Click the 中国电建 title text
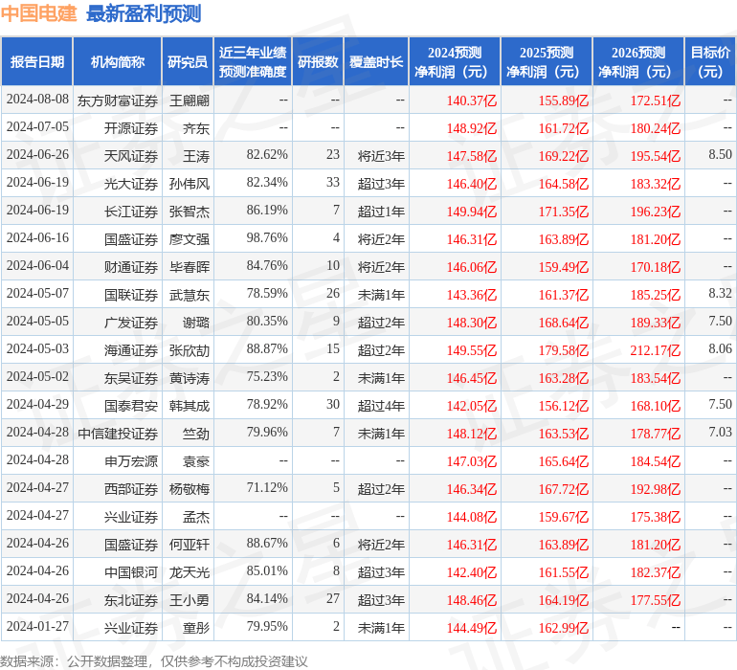737x670 pixels. pyautogui.click(x=38, y=13)
